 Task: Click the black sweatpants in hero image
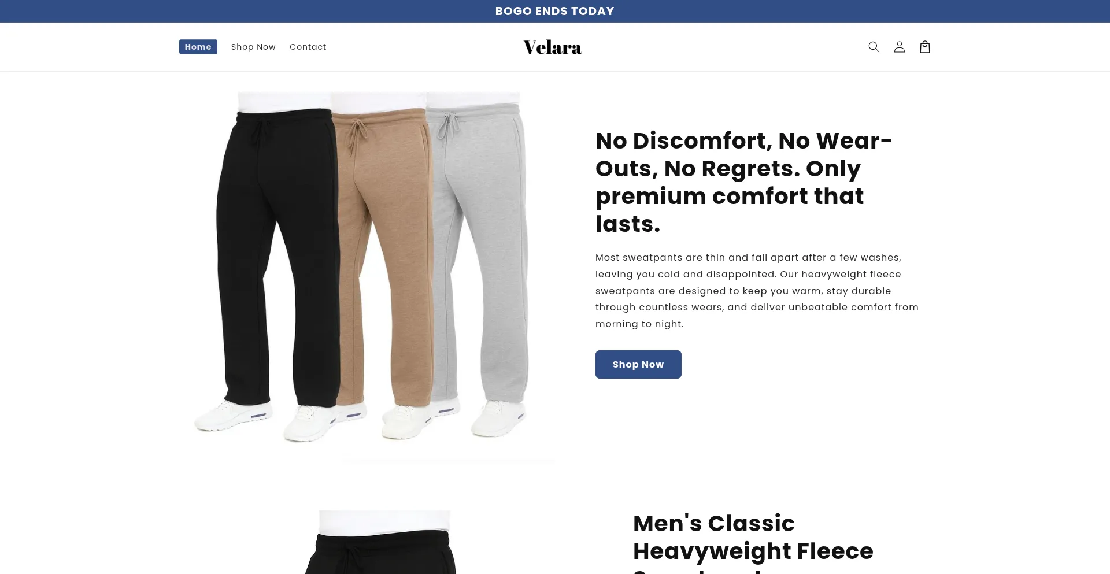point(277,254)
